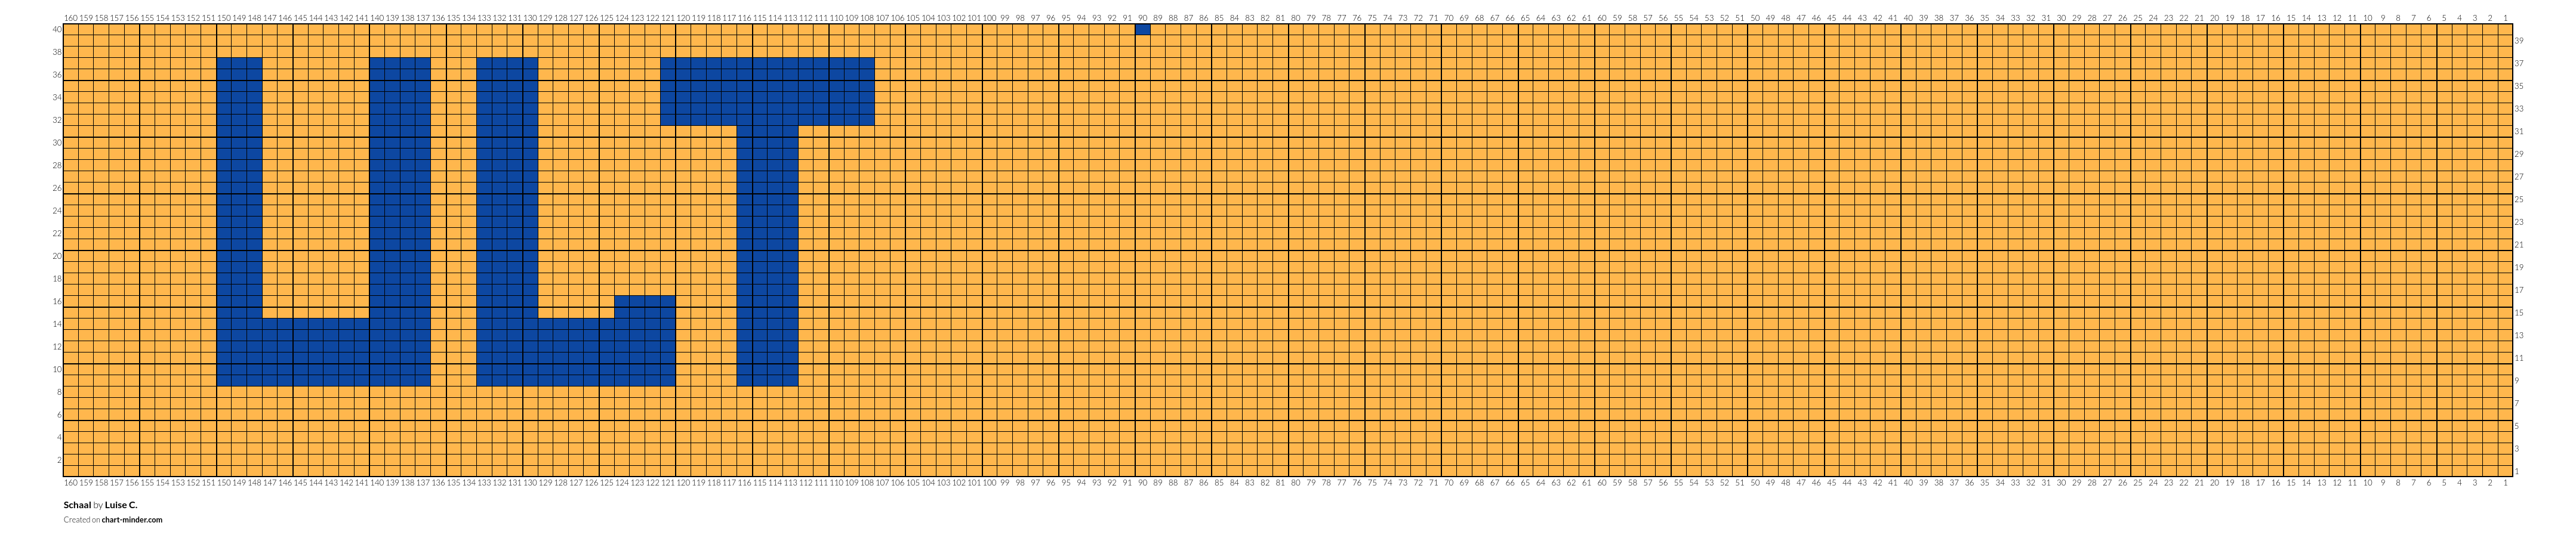This screenshot has height=538, width=2576.
Task: Click column label 100 above the chart
Action: point(989,18)
